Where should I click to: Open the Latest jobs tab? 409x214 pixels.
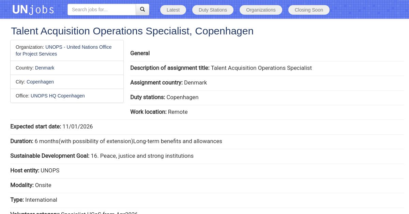[173, 10]
